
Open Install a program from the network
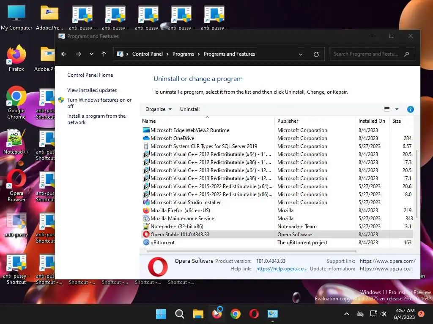(96, 119)
